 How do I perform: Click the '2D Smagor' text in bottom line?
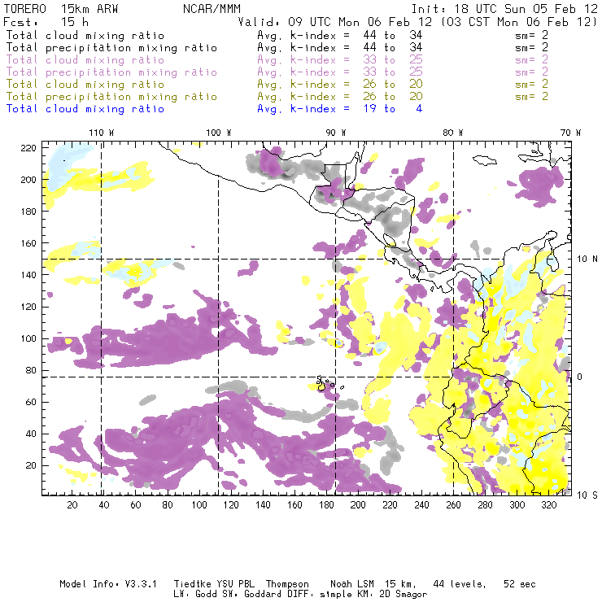[x=404, y=595]
